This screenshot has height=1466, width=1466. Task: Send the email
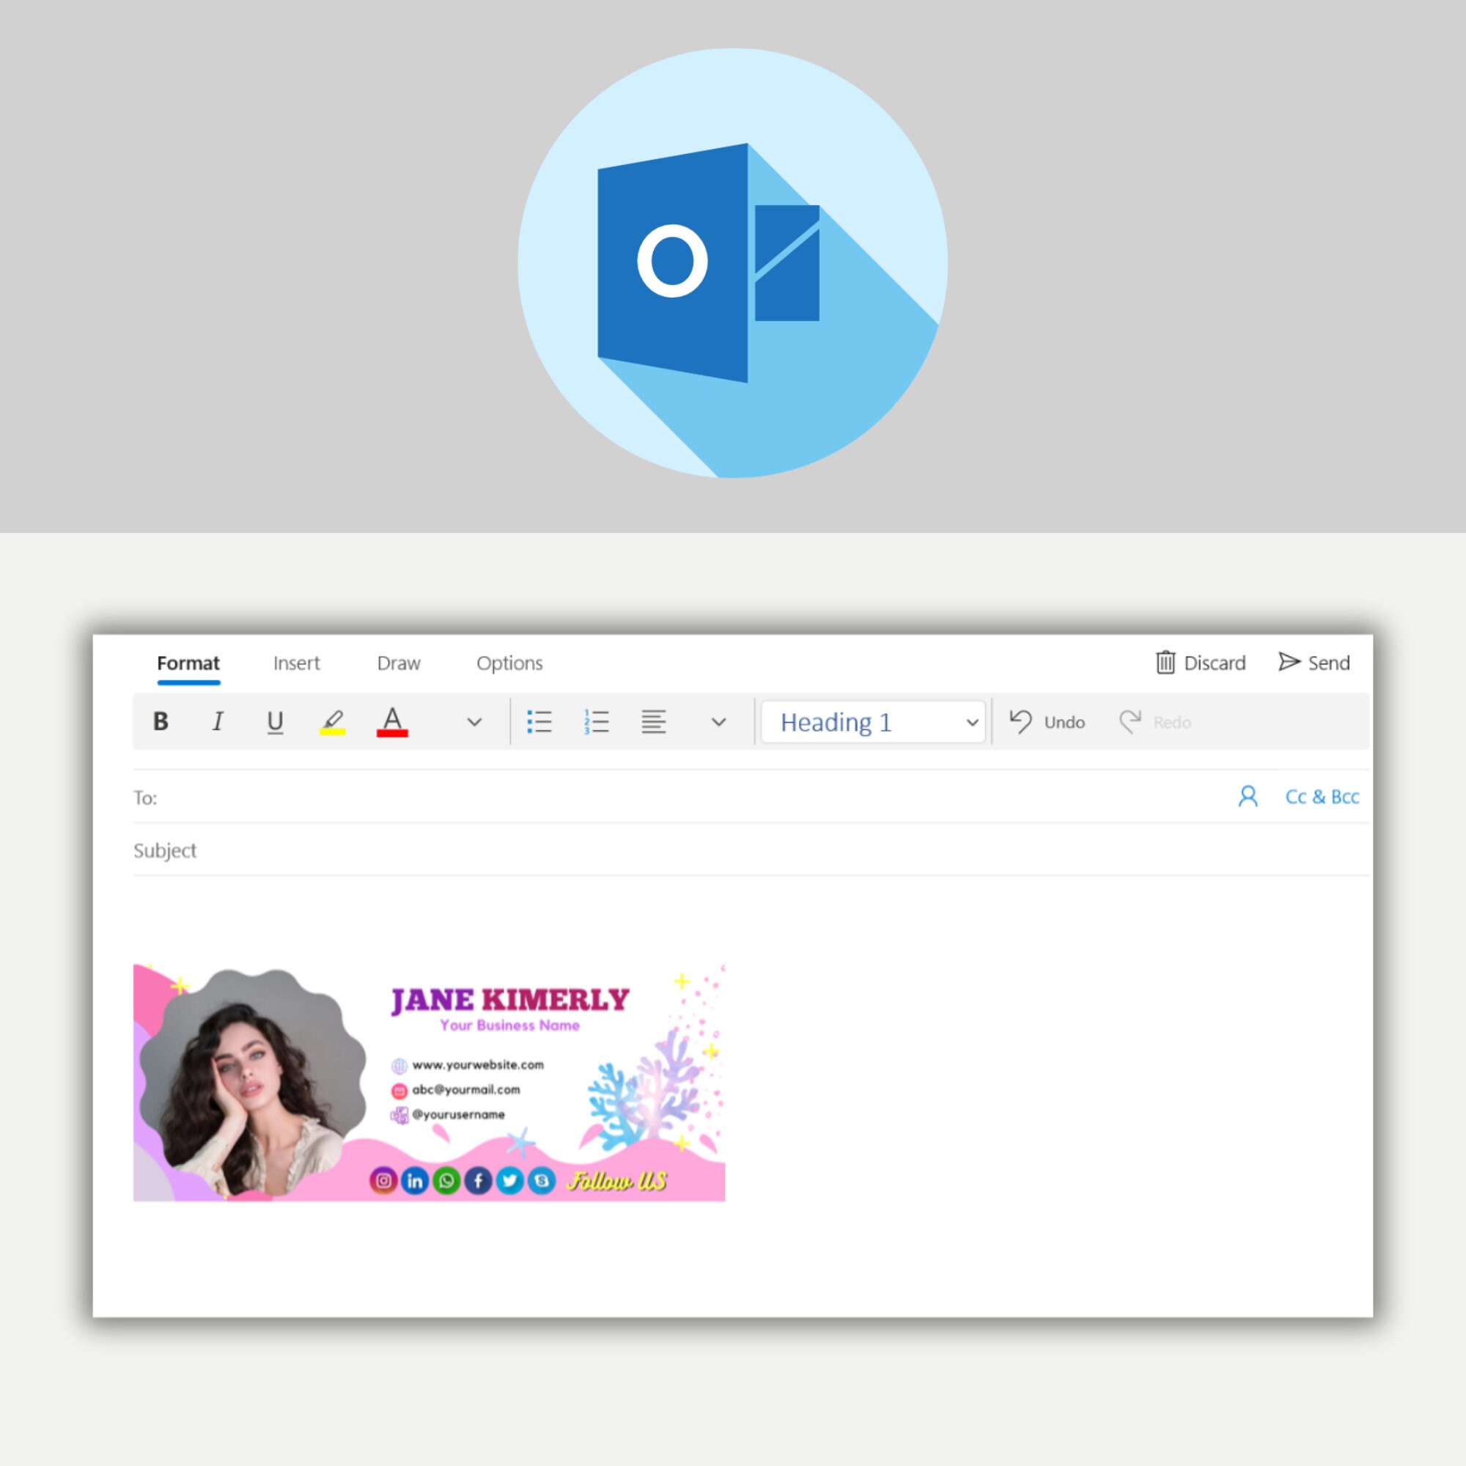coord(1314,662)
